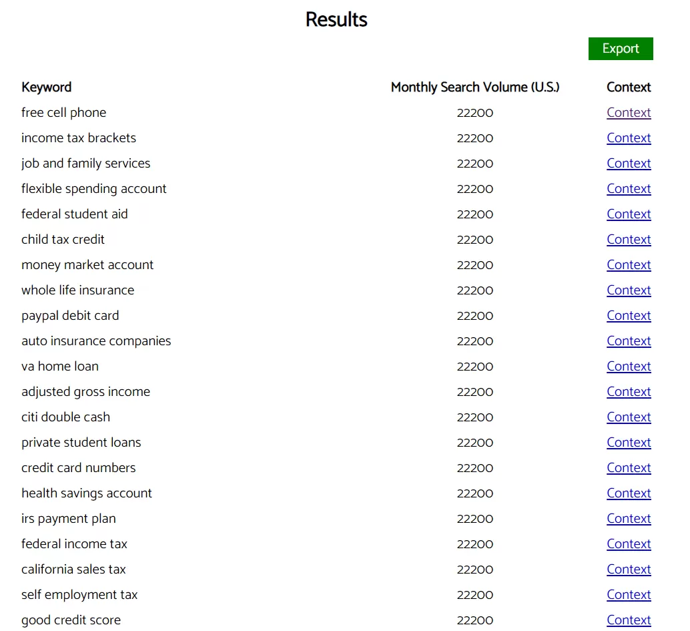Open Context link for whole life insurance
This screenshot has height=631, width=690.
(x=629, y=290)
